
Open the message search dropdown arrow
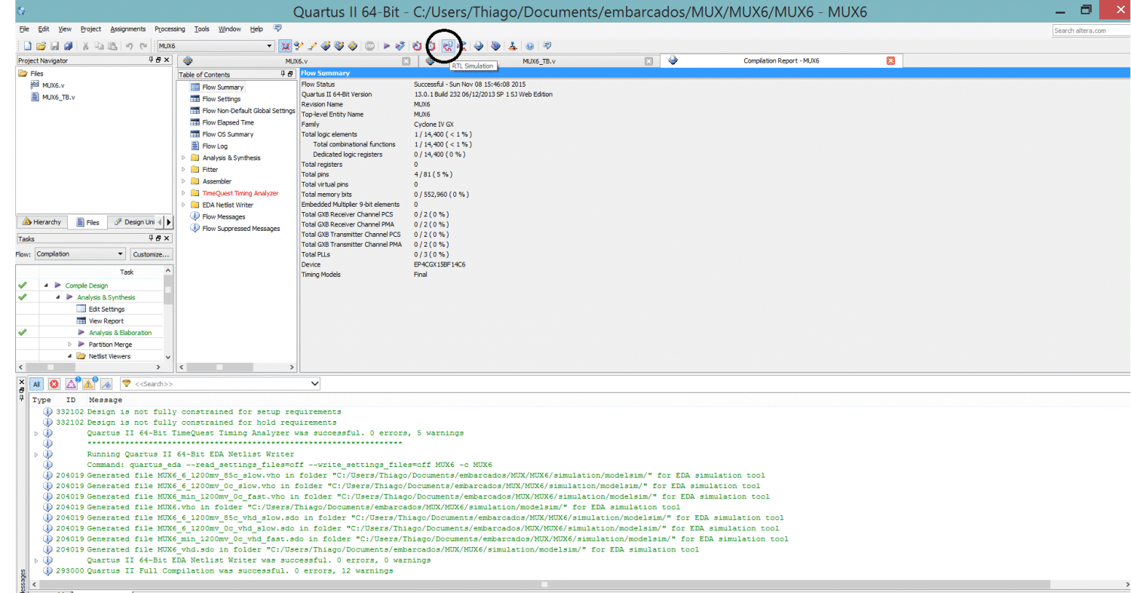point(314,384)
